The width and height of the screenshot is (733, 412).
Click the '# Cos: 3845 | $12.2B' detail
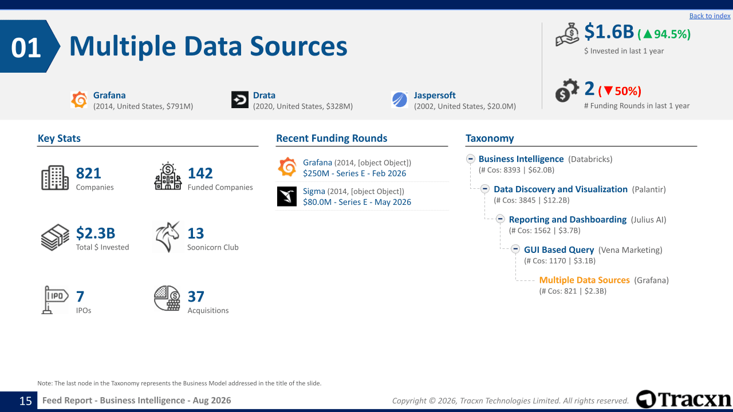tap(531, 200)
